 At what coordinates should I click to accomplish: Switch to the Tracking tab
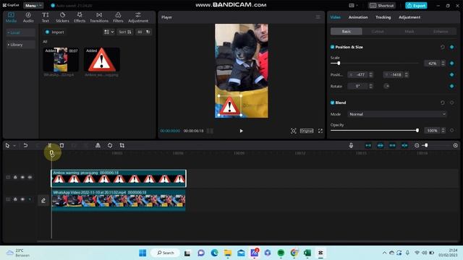point(383,17)
